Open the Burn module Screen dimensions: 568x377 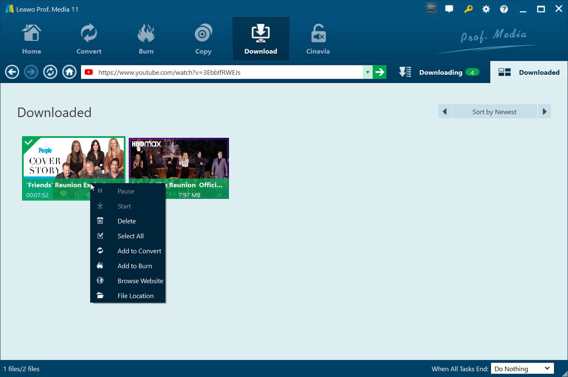pyautogui.click(x=146, y=39)
